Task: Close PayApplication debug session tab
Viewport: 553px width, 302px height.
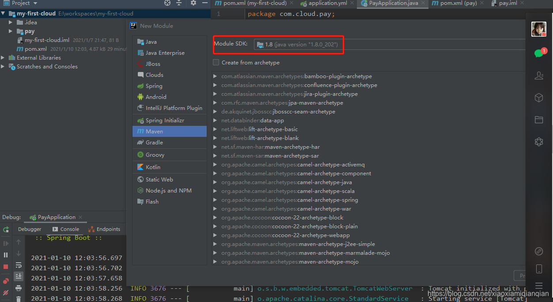Action: click(x=80, y=217)
